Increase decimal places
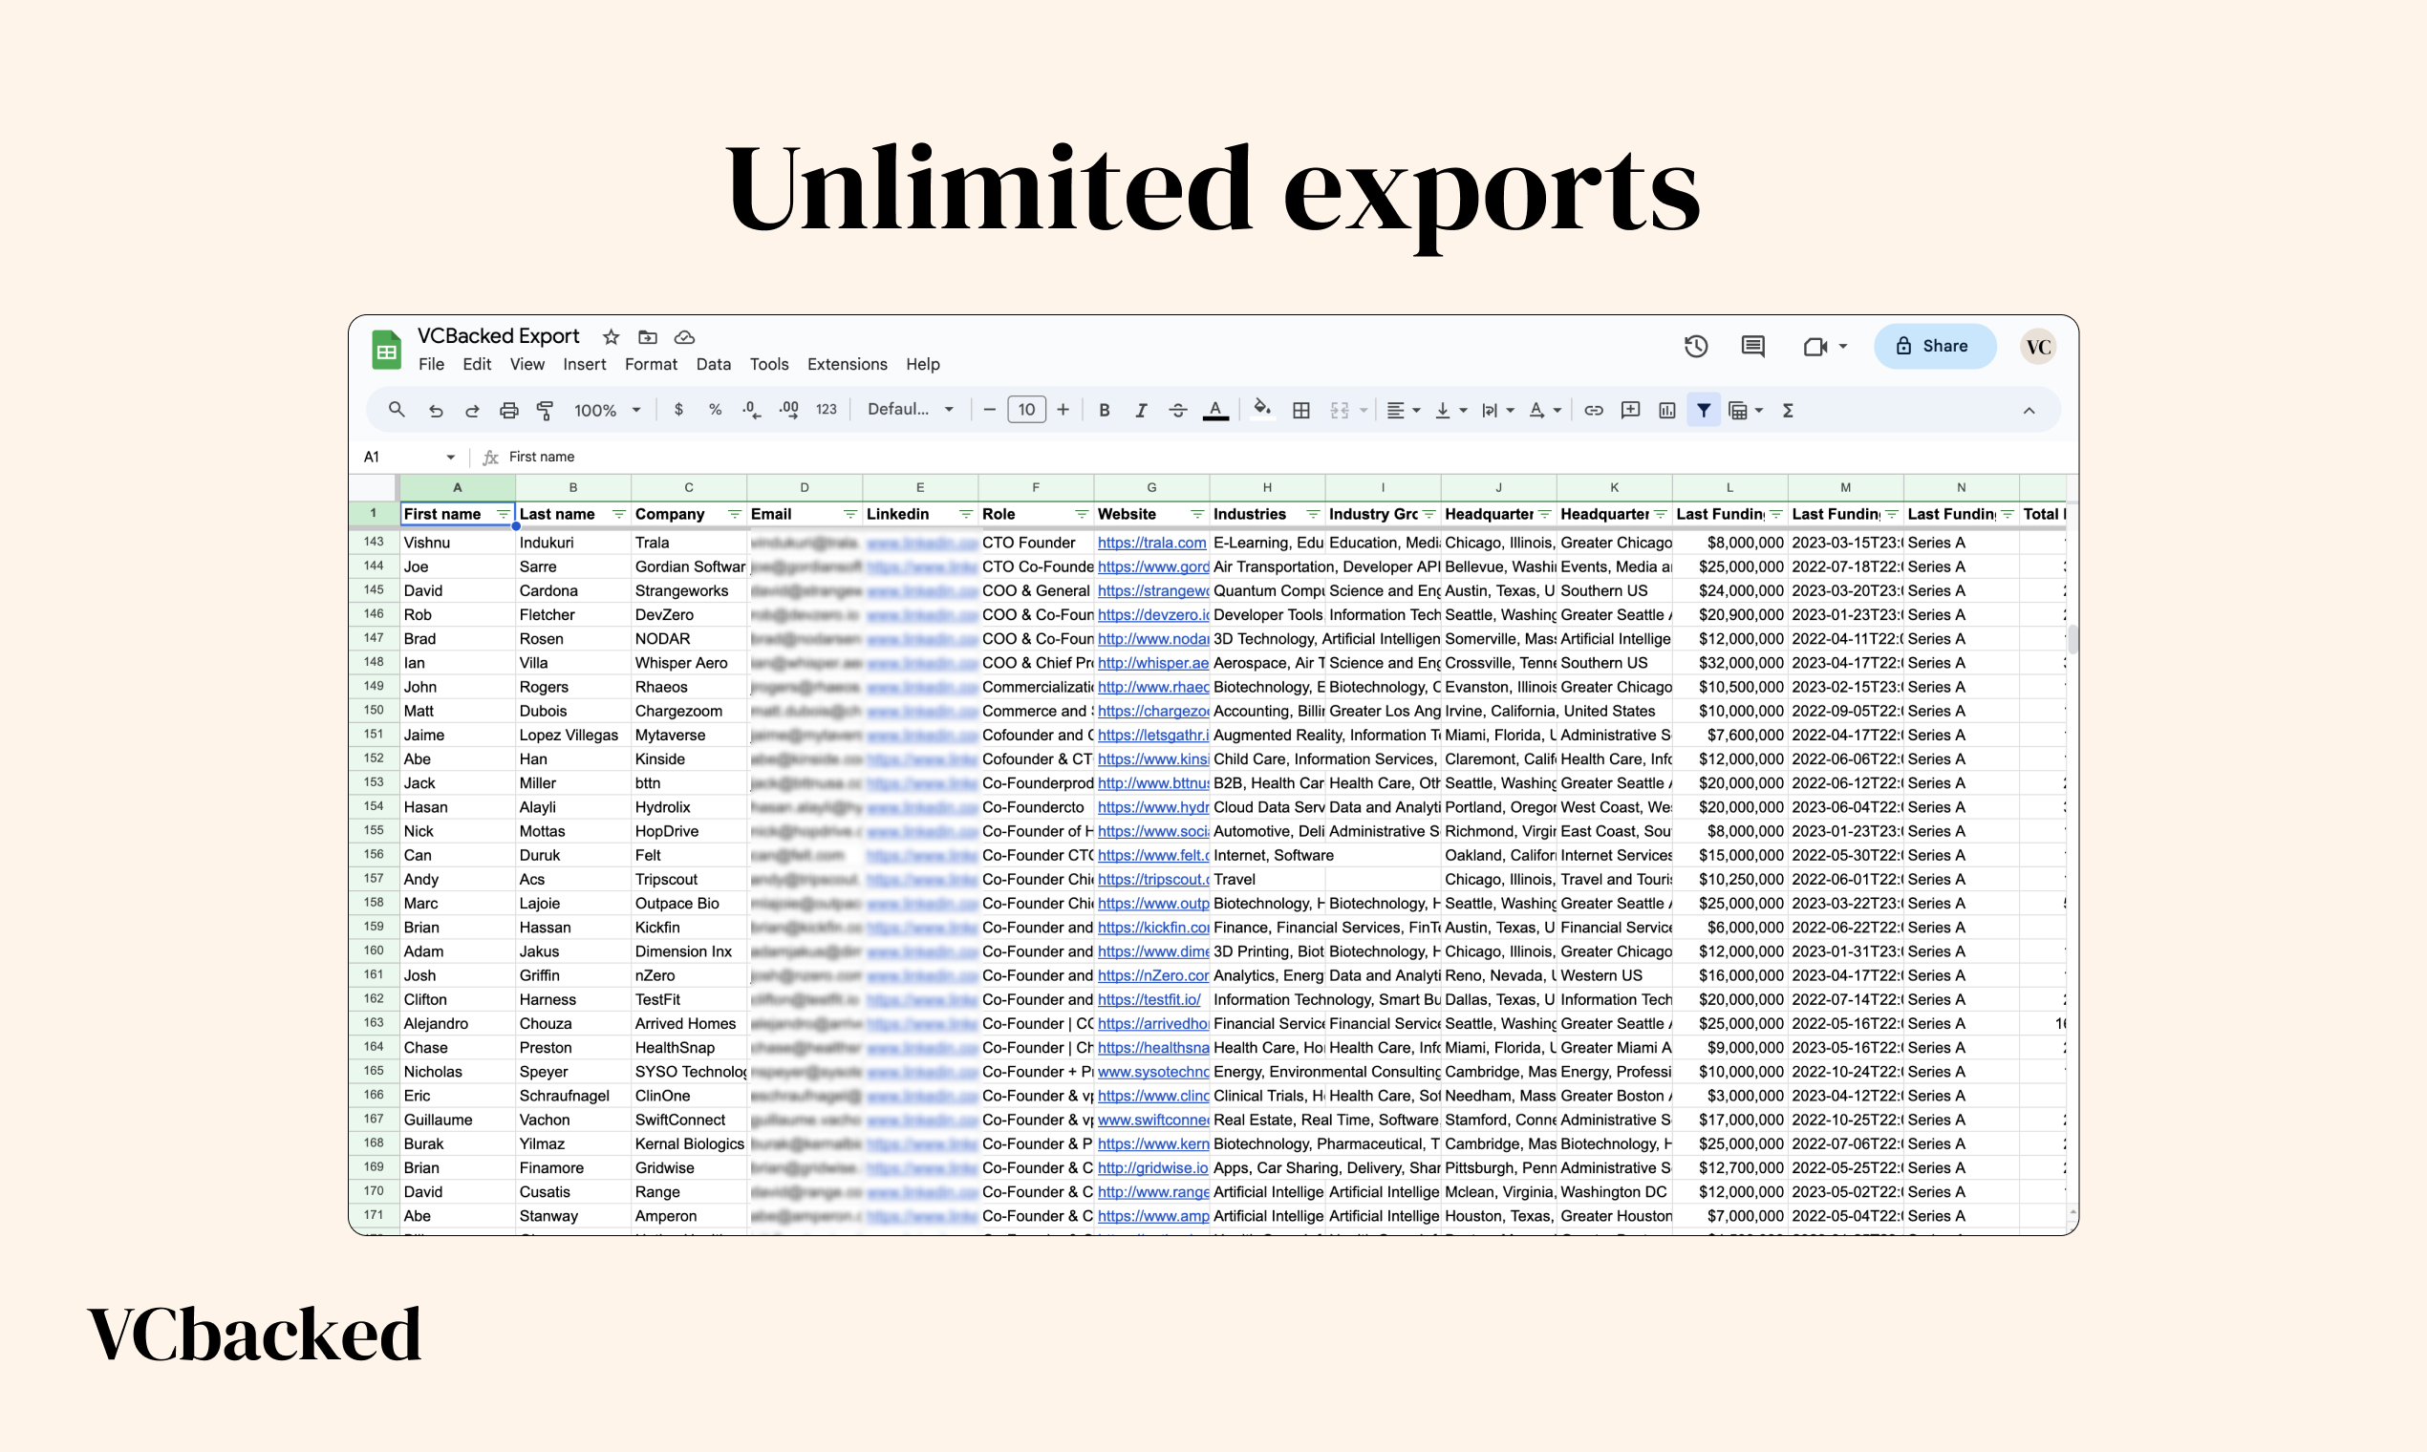 [789, 410]
